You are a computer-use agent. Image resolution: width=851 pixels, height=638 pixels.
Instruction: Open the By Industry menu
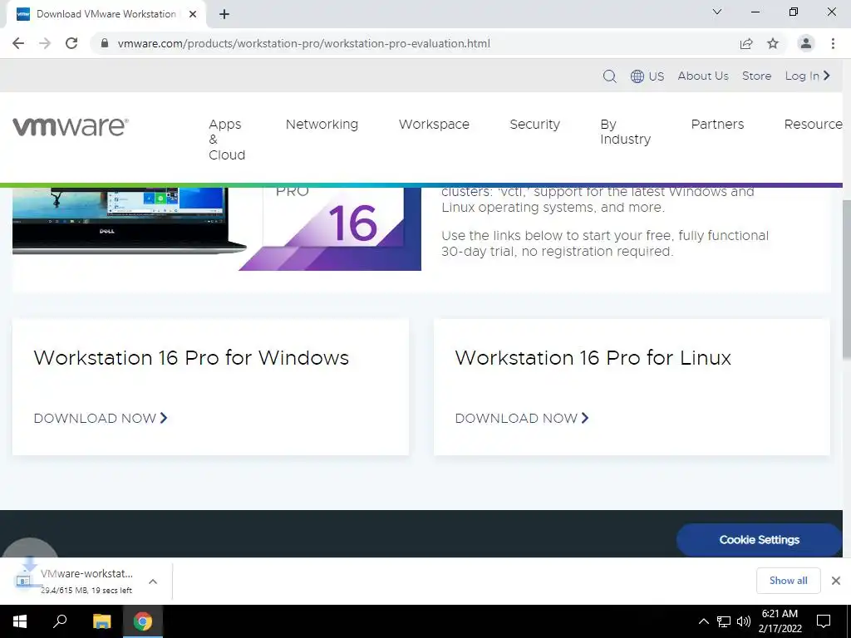[x=625, y=132]
